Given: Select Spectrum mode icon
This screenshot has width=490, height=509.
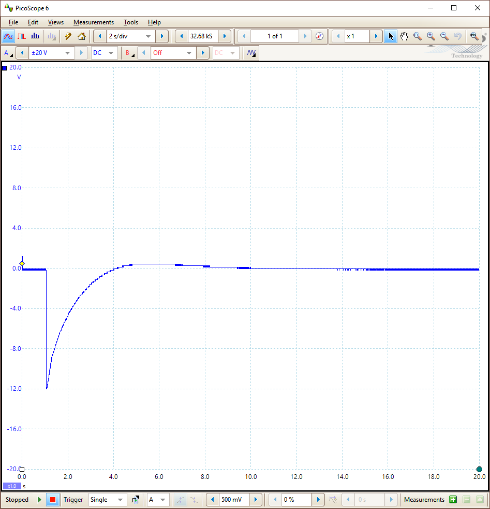Looking at the screenshot, I should tap(35, 36).
